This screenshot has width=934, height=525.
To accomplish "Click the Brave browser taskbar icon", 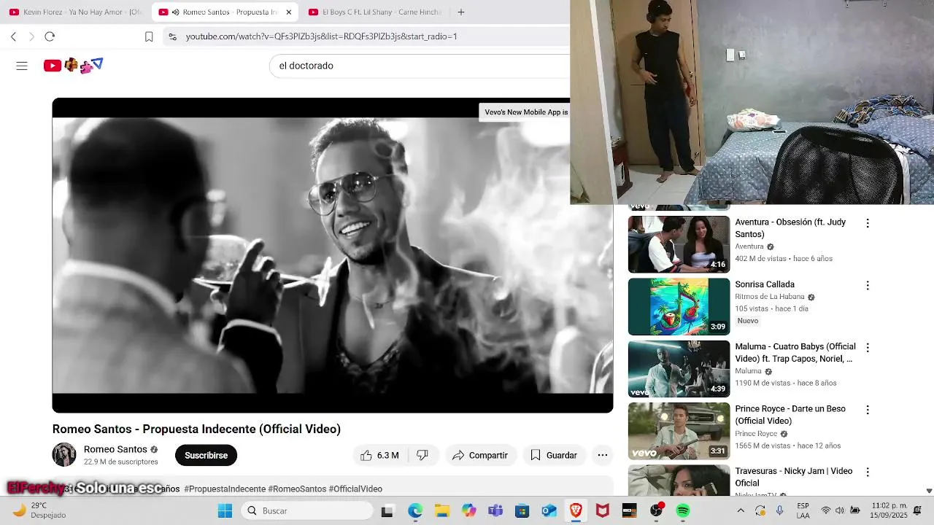I will (576, 510).
